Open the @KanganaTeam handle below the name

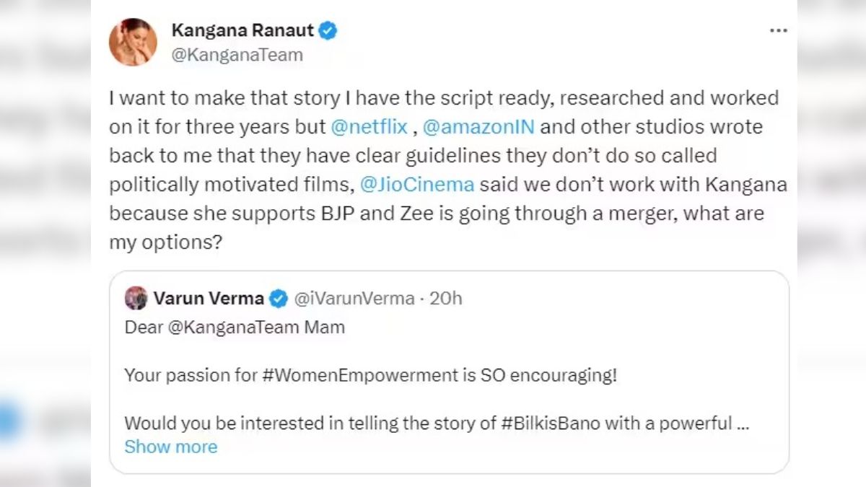[237, 55]
